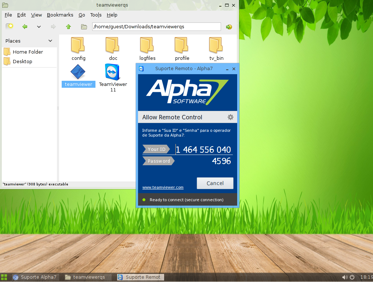Click the green ready-to-connect status indicator

pyautogui.click(x=144, y=200)
